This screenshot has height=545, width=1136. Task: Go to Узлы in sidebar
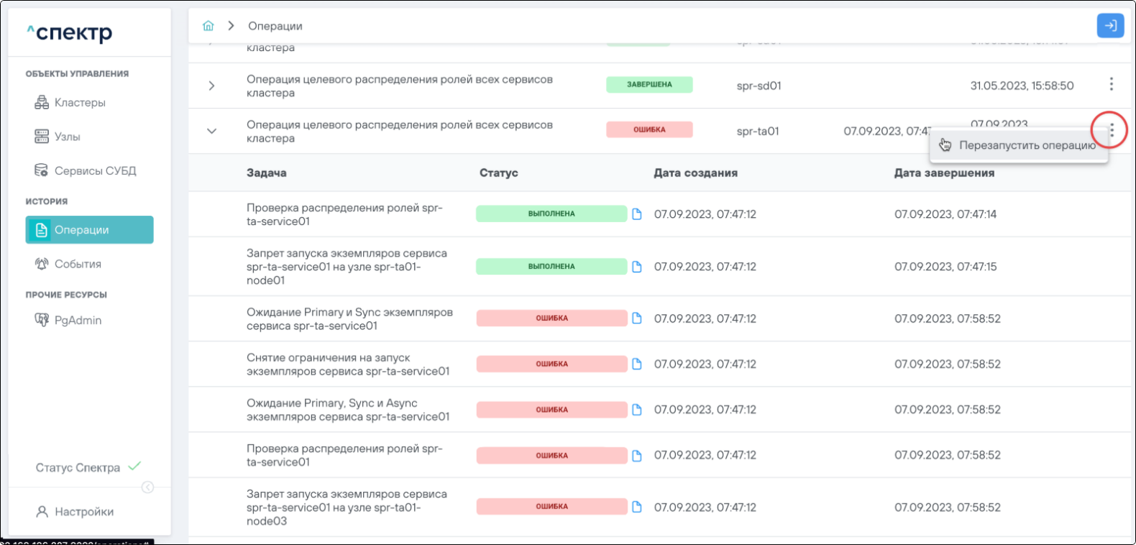point(67,137)
